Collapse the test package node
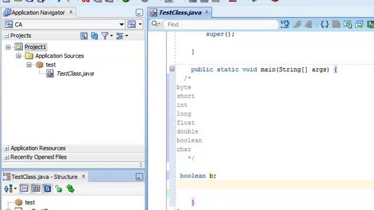The width and height of the screenshot is (374, 210). (29, 65)
